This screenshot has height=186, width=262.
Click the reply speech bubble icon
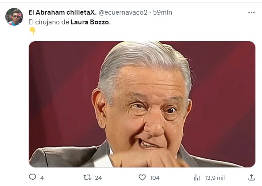(x=32, y=177)
